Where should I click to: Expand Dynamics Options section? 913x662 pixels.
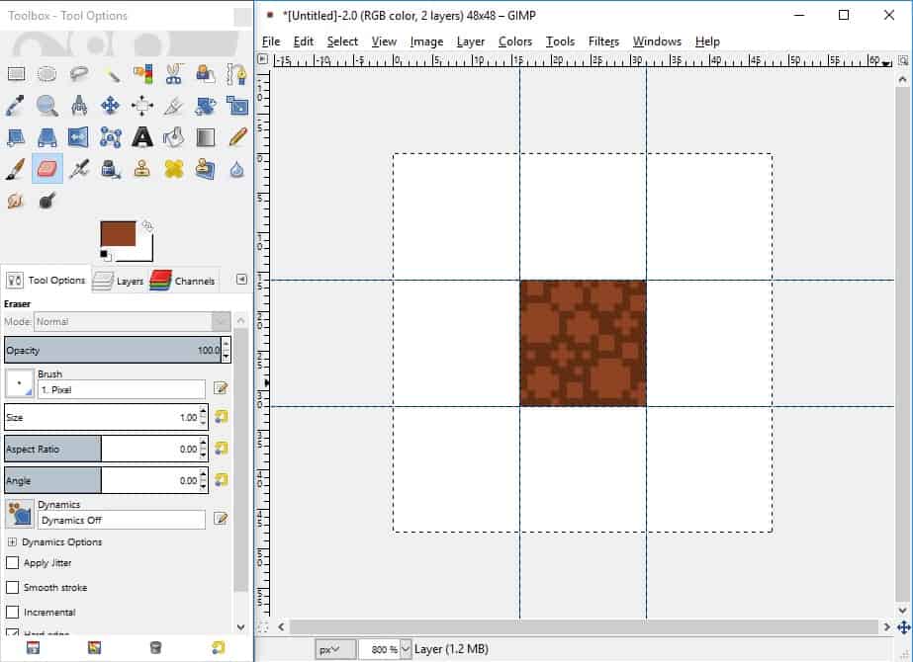pos(12,541)
